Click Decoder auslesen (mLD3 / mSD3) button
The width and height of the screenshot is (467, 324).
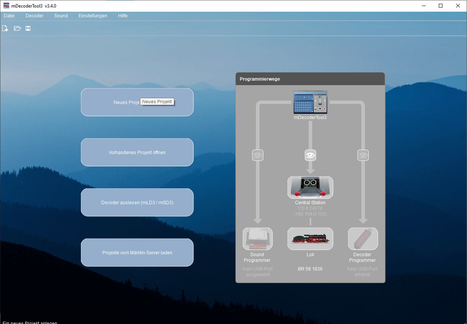[x=137, y=202]
